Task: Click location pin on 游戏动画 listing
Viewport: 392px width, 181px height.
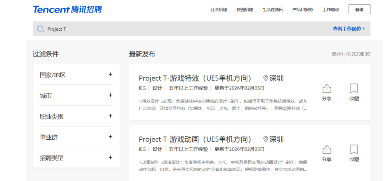Action: 265,139
